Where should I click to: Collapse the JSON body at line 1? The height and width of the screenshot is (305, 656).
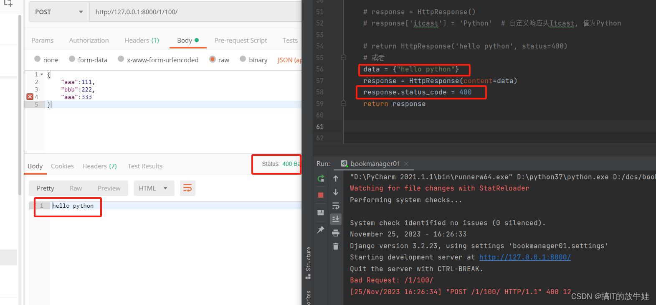[42, 74]
